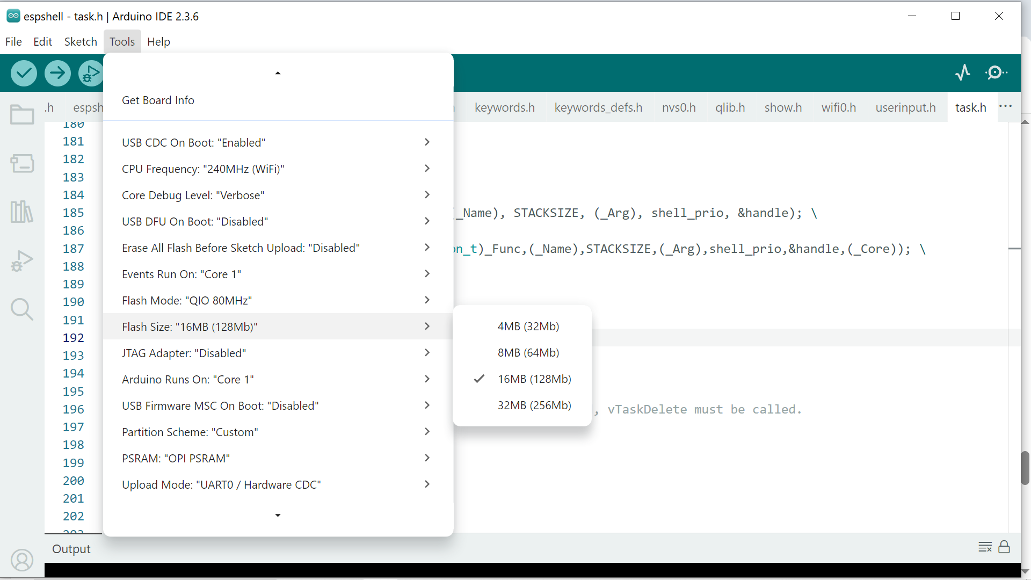Select the active task.h tab
This screenshot has height=580, width=1031.
coord(970,107)
